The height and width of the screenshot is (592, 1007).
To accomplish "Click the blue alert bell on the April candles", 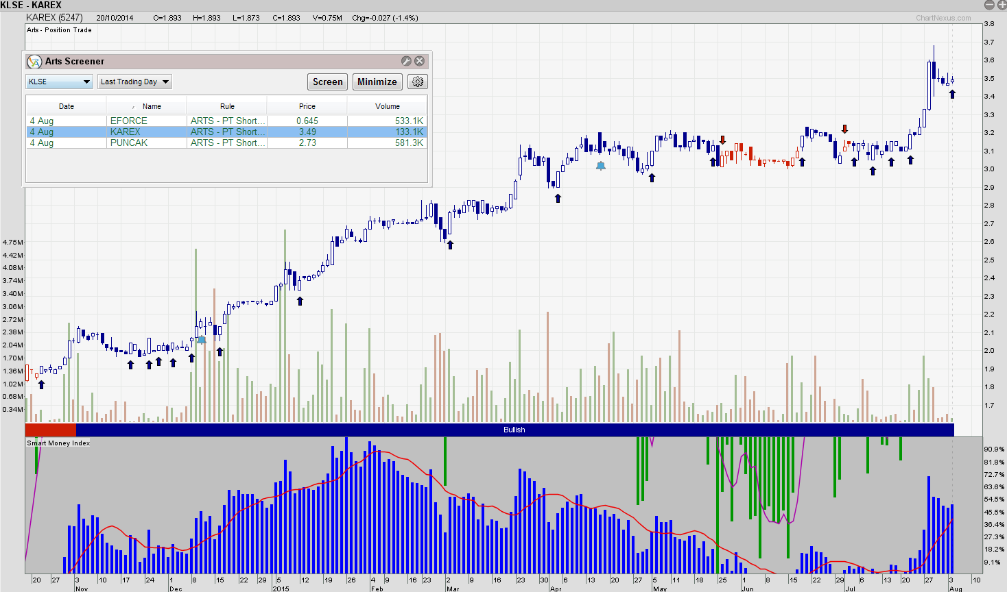I will pos(601,166).
